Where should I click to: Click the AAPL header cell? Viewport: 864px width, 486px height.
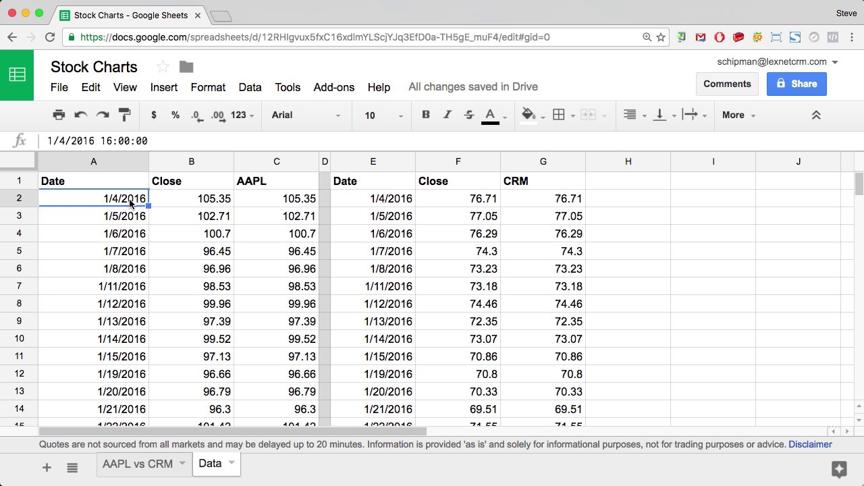(x=277, y=181)
